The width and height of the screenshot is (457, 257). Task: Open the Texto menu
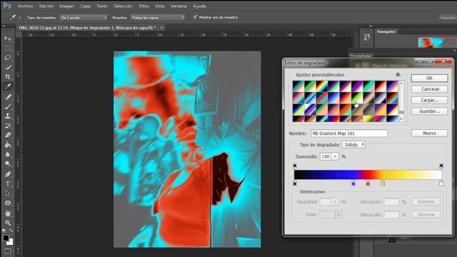[102, 6]
